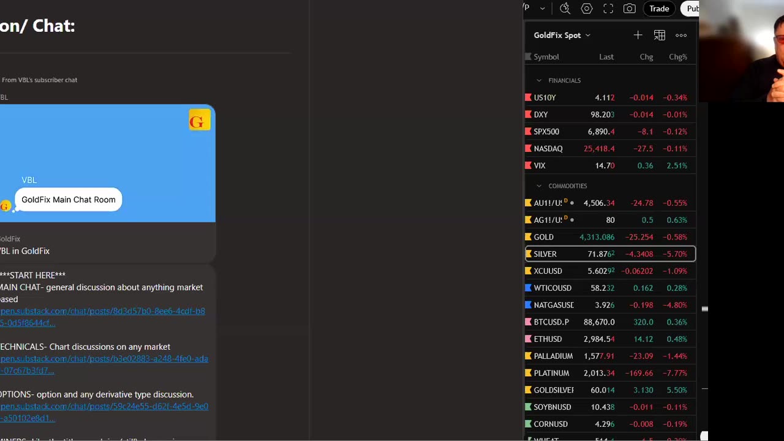Click the yellow flag beside PLATINUM
The image size is (784, 441).
point(528,373)
